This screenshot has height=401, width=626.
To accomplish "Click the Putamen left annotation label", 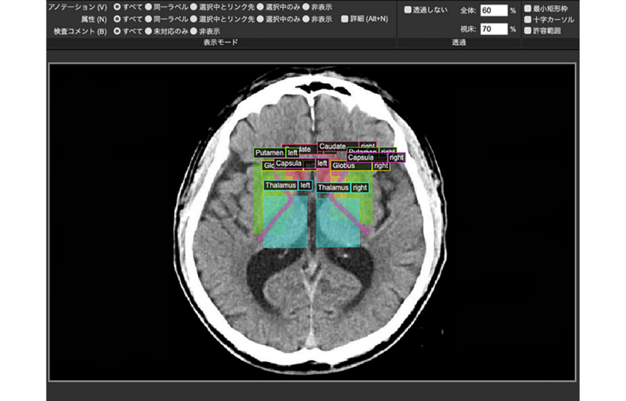I will pos(270,152).
